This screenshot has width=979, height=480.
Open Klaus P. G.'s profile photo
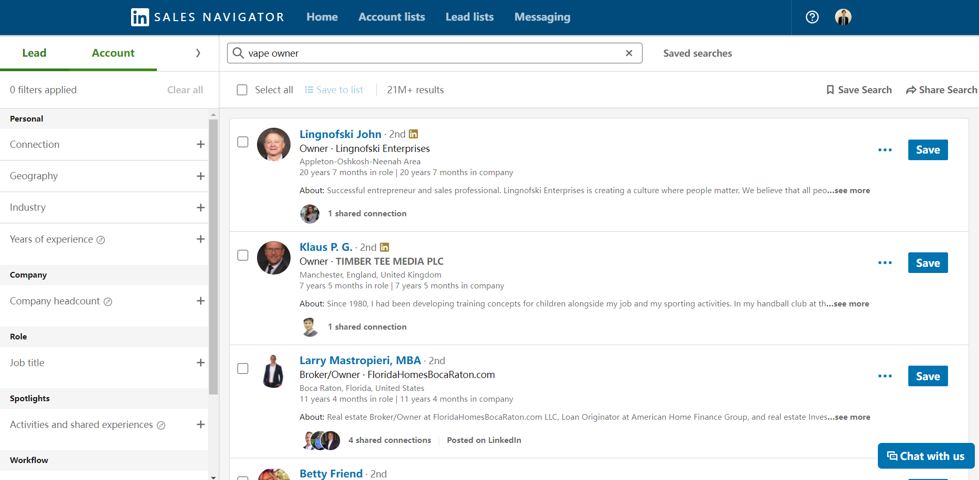(x=274, y=258)
